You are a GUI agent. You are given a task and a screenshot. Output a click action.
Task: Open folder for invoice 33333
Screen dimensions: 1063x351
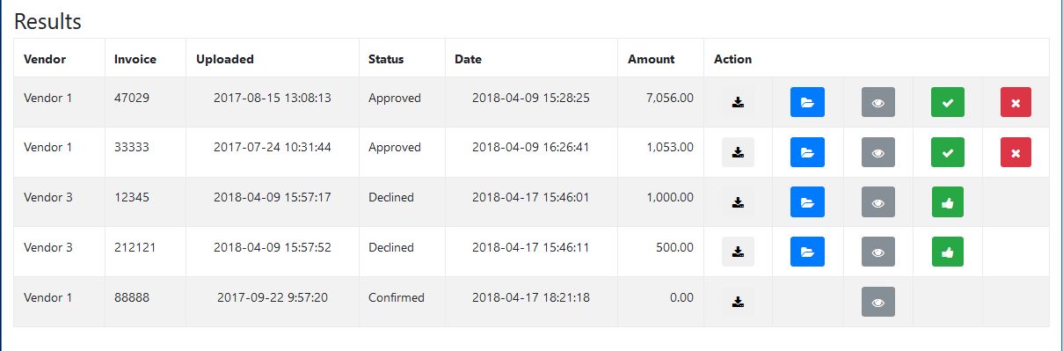[807, 152]
